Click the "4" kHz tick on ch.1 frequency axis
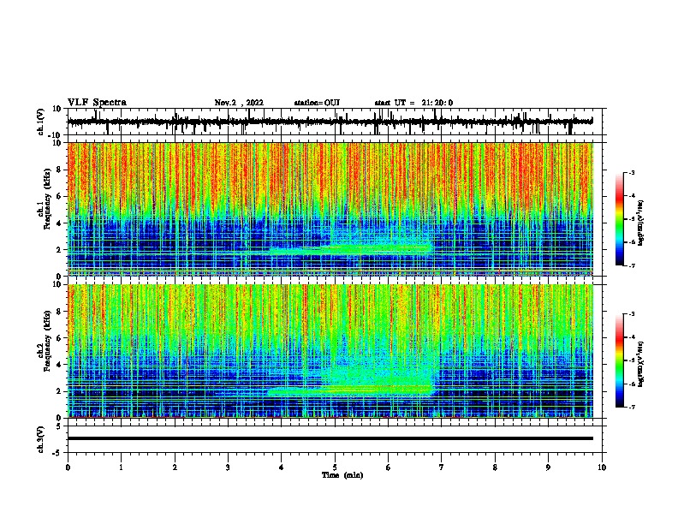Image resolution: width=678 pixels, height=524 pixels. [59, 223]
